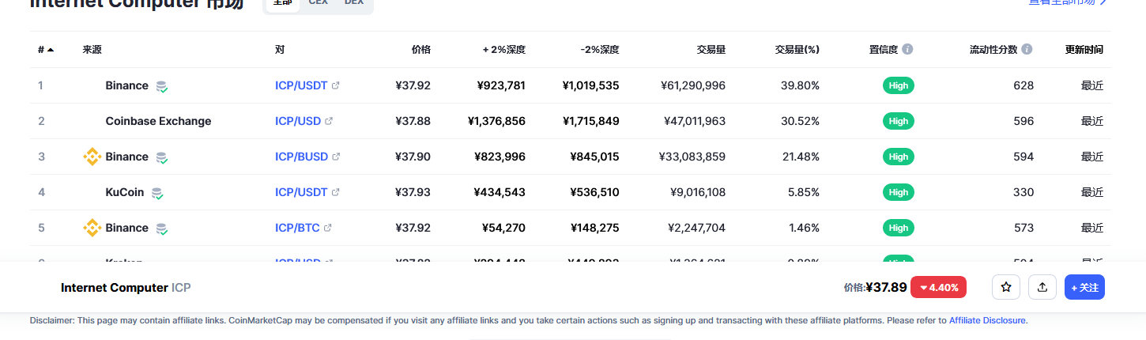Click the red -4.40% change badge
The image size is (1146, 340).
tap(939, 287)
